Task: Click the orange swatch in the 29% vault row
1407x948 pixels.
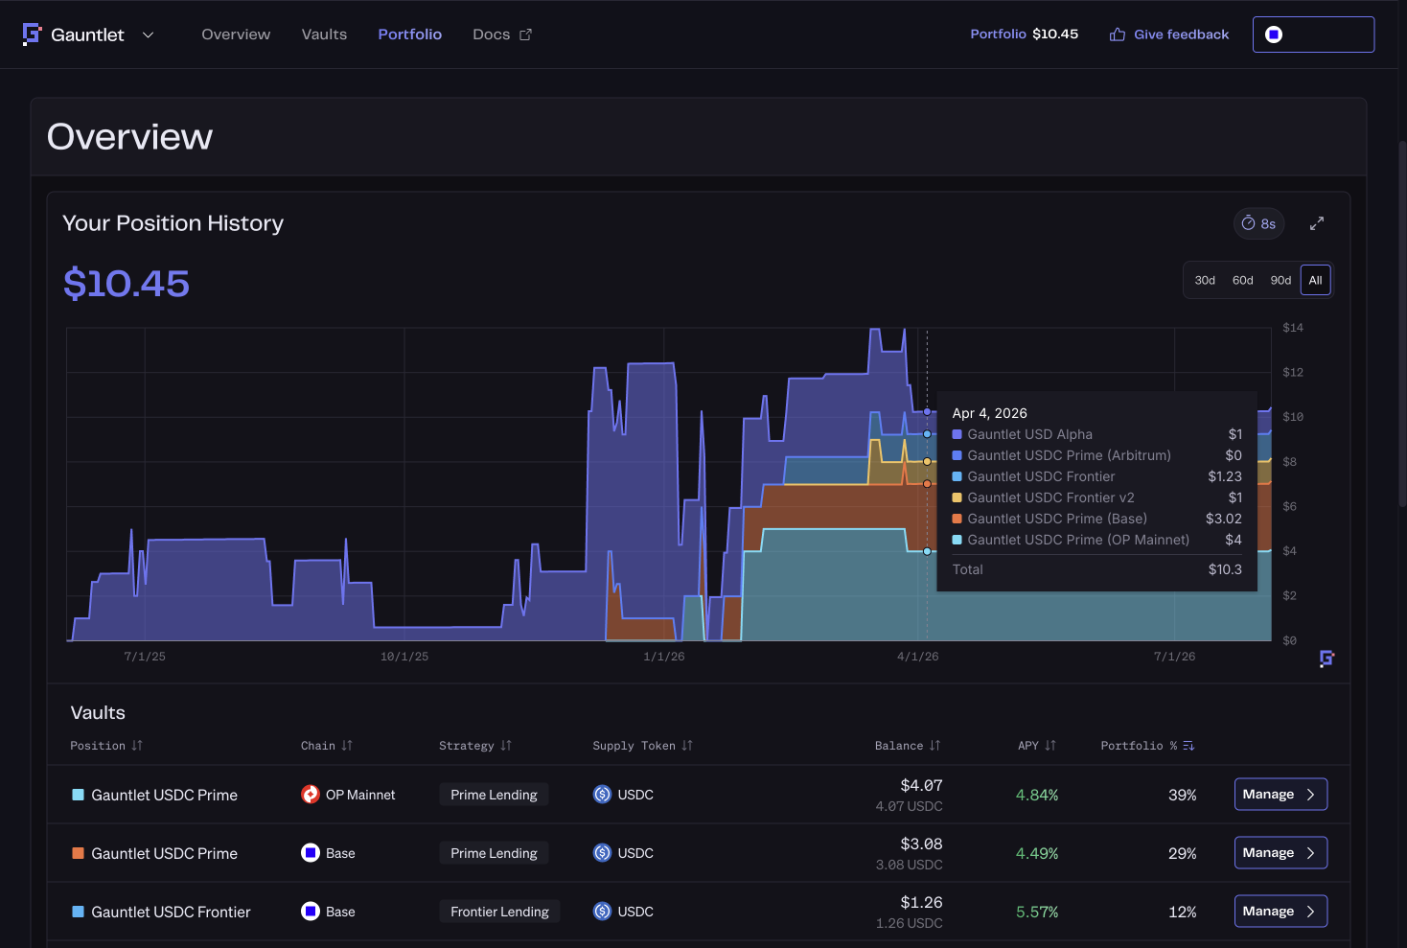Action: point(79,853)
